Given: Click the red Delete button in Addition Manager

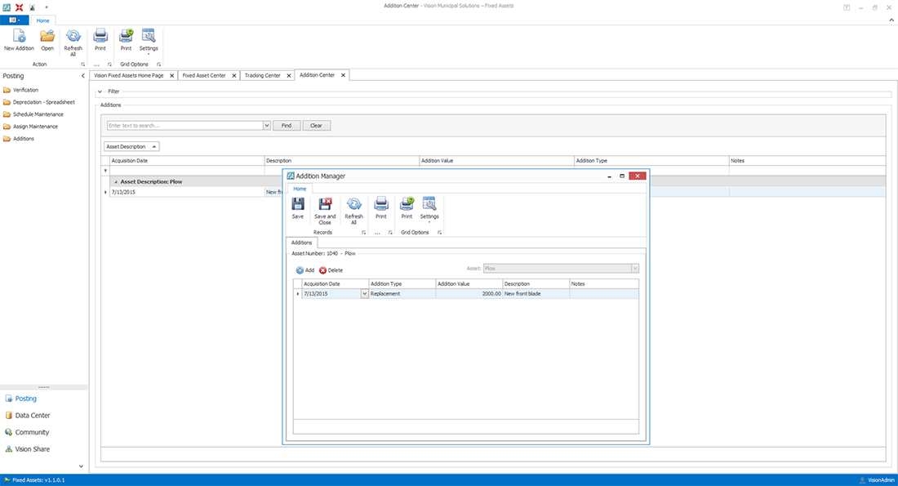Looking at the screenshot, I should [x=331, y=270].
